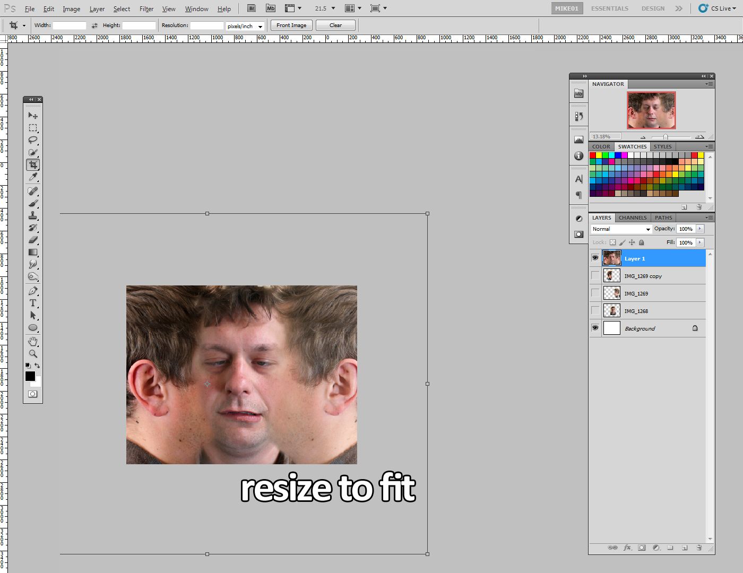Select the Type tool
The width and height of the screenshot is (743, 573).
[33, 303]
